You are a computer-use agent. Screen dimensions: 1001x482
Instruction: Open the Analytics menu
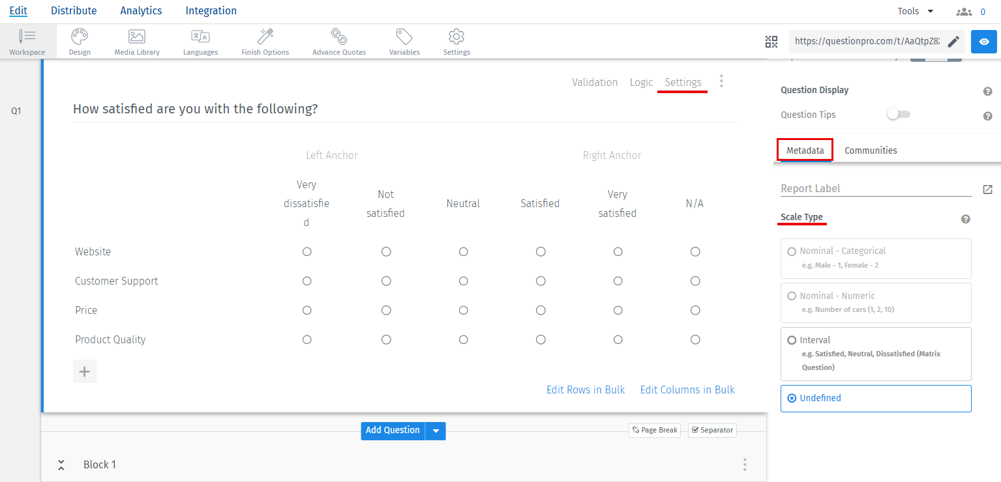click(140, 10)
